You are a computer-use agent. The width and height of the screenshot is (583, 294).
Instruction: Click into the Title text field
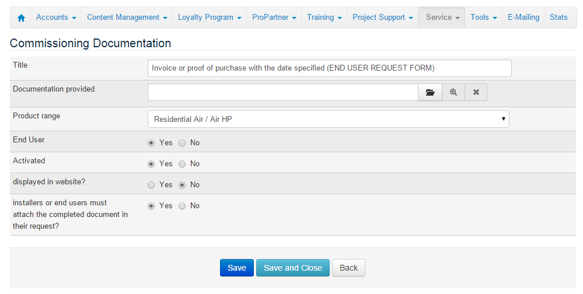point(329,68)
